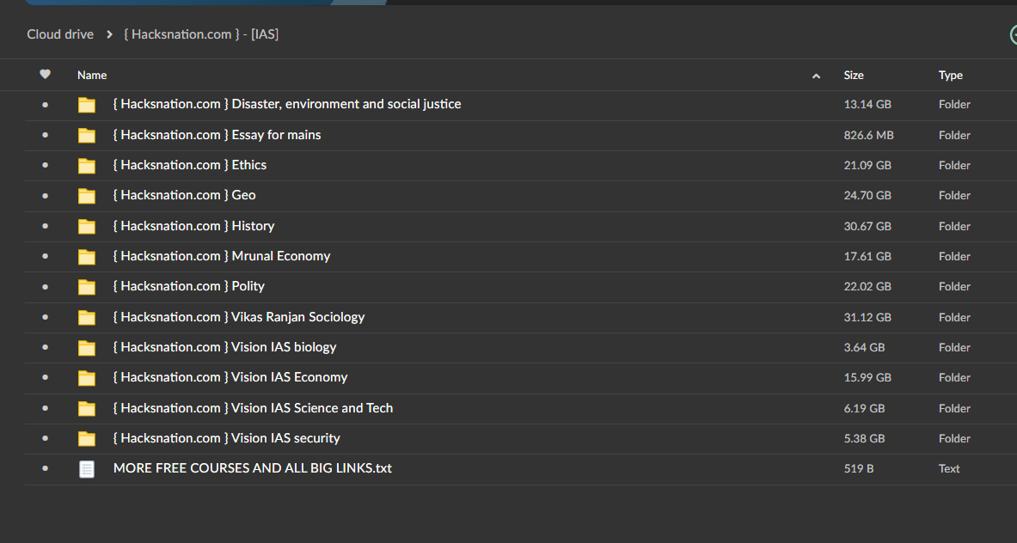This screenshot has width=1017, height=543.
Task: Click the breadcrumb chevron after Cloud drive
Action: click(x=110, y=34)
